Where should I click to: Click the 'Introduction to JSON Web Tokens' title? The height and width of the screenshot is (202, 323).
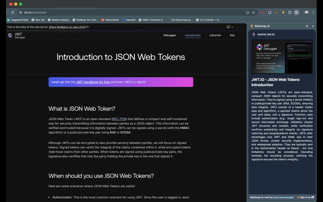(121, 57)
